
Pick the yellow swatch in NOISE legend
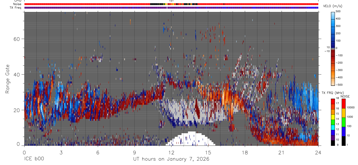(x=343, y=113)
